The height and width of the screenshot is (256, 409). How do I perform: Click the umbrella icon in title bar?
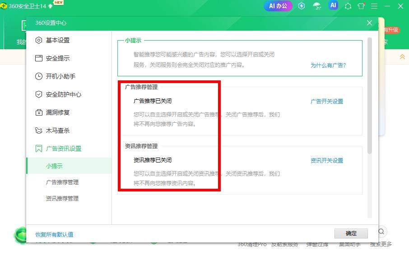click(317, 6)
